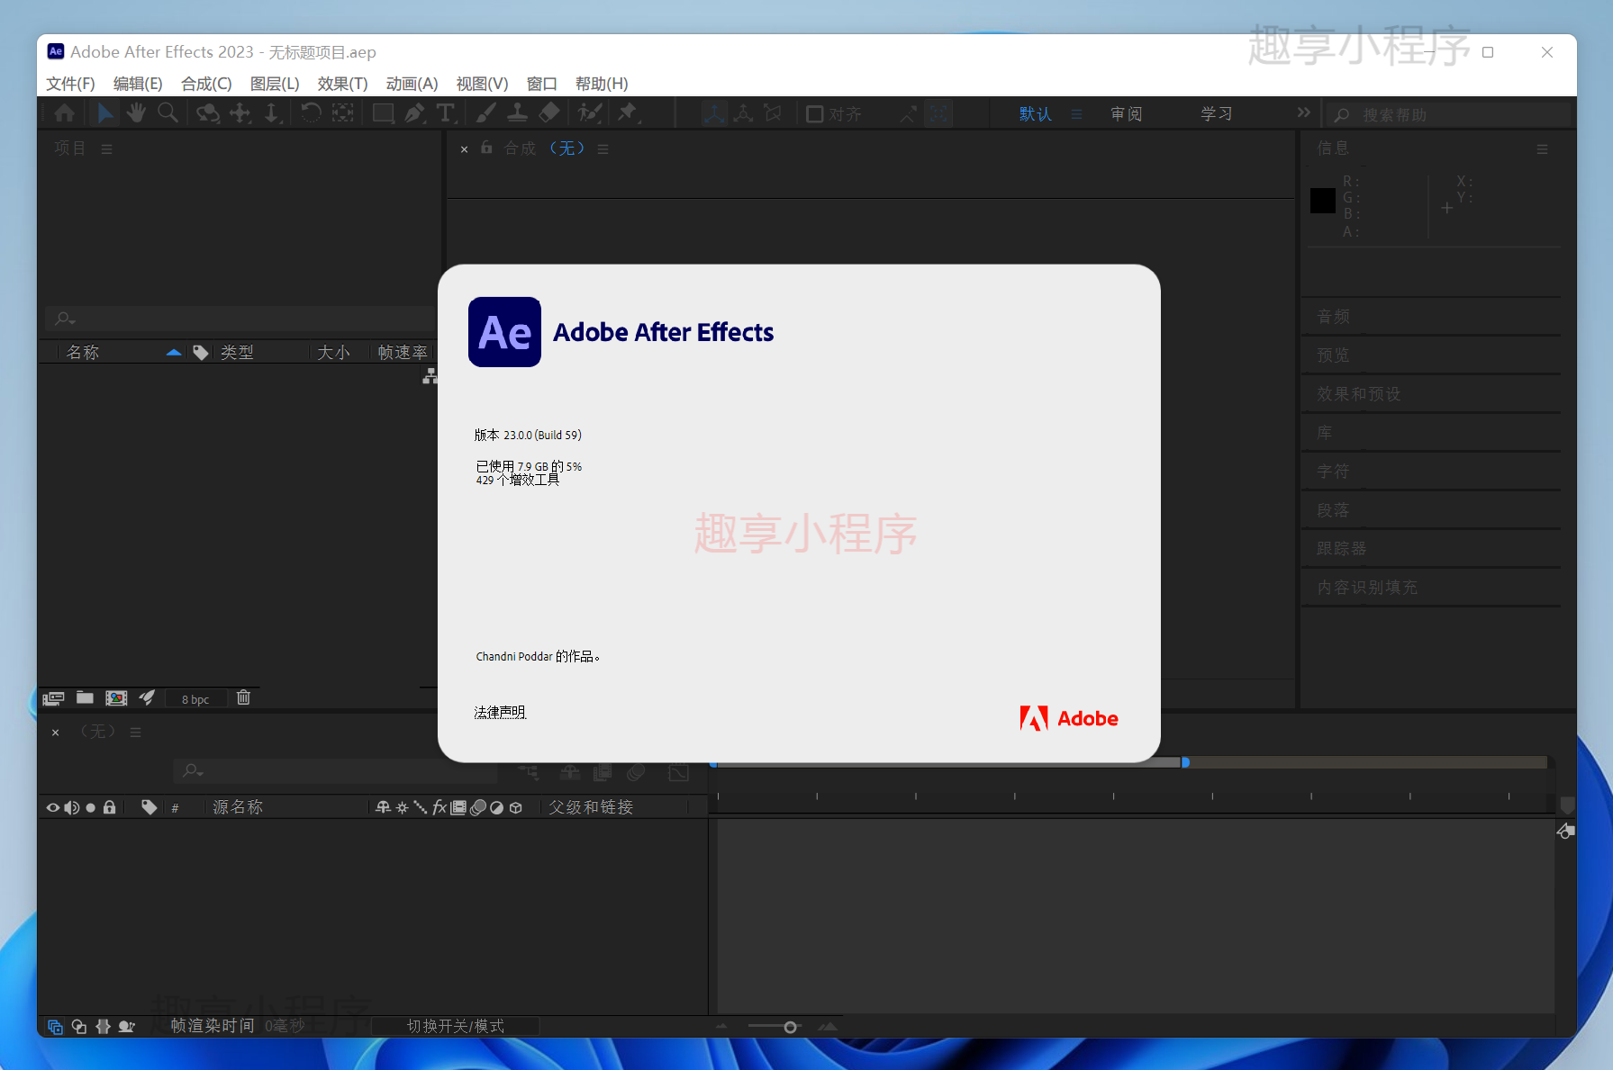Click the blue time navigator end handle
The height and width of the screenshot is (1070, 1613).
coord(1185,762)
